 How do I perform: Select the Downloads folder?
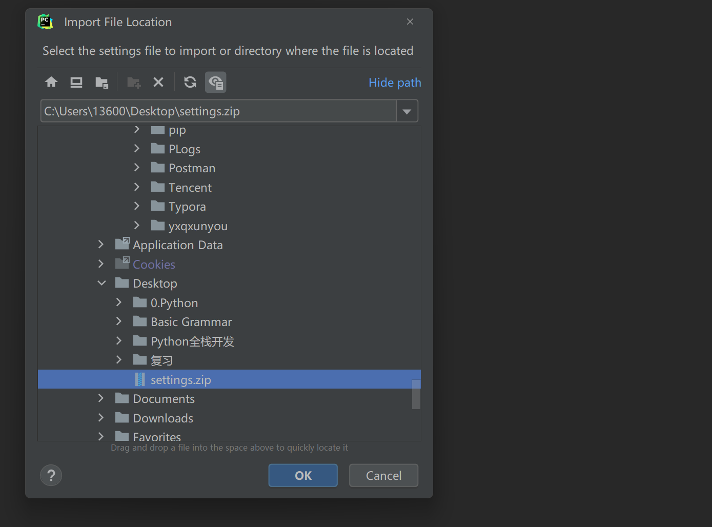coord(229,418)
